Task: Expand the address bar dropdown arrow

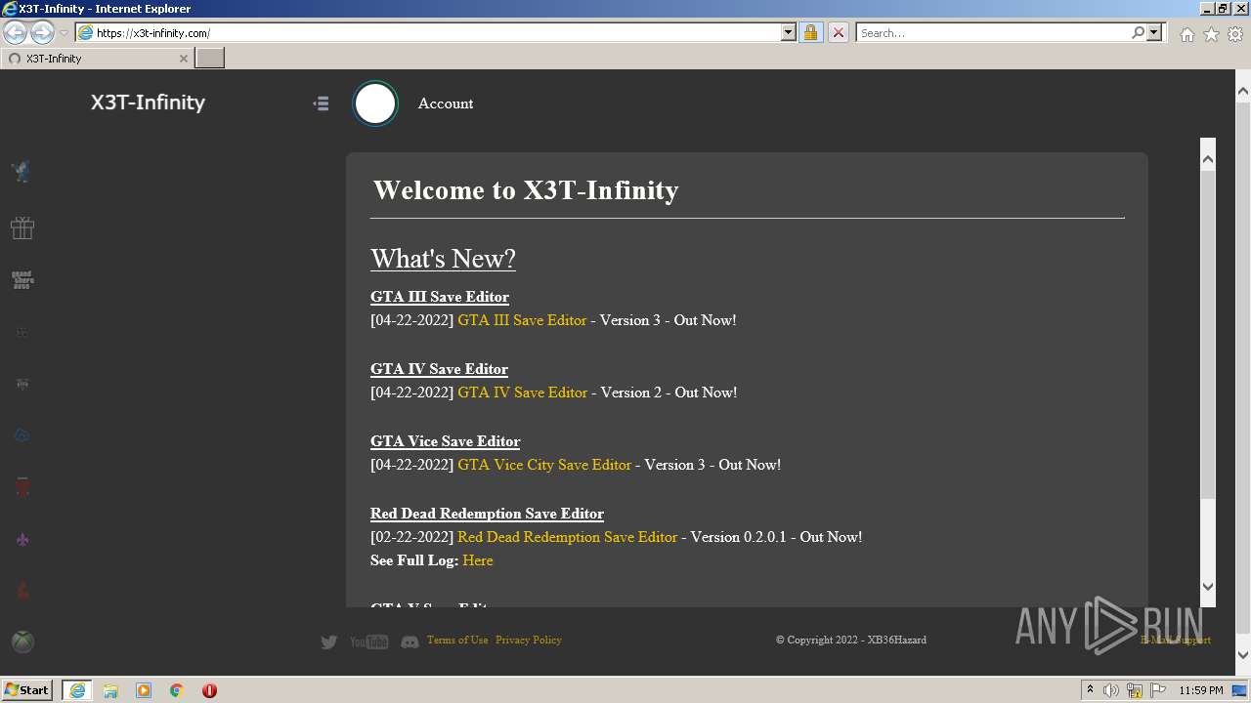Action: tap(789, 32)
